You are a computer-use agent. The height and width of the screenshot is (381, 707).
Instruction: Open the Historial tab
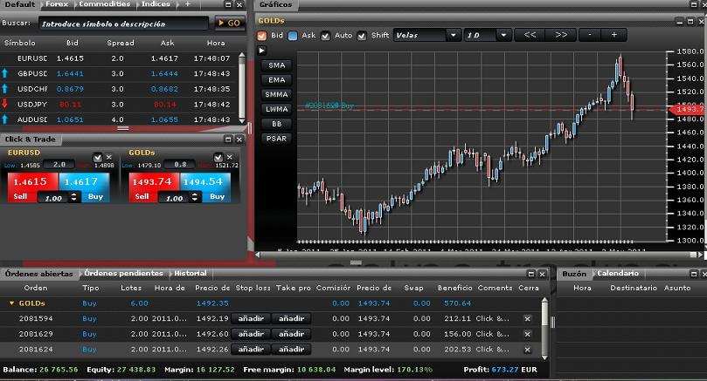click(x=191, y=274)
